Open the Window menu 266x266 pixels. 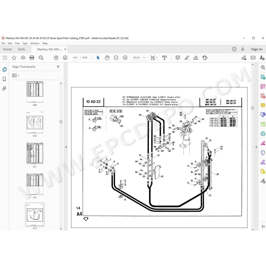pyautogui.click(x=35, y=43)
